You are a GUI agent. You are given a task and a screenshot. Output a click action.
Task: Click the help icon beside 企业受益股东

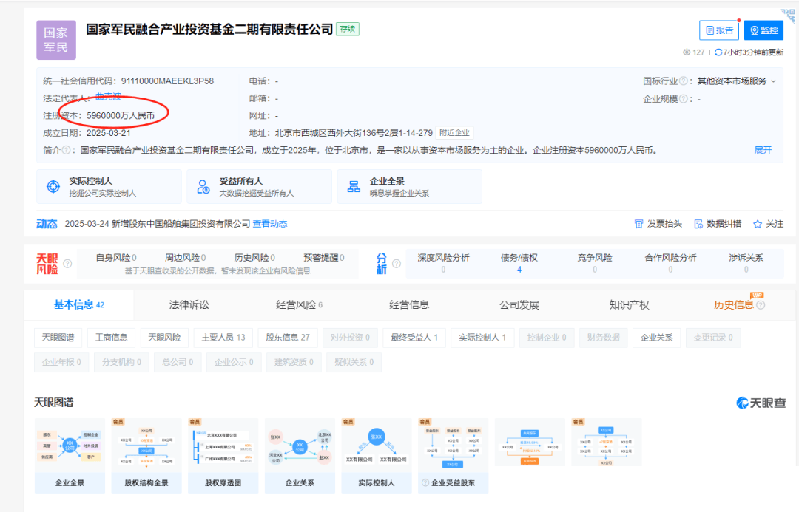click(425, 483)
